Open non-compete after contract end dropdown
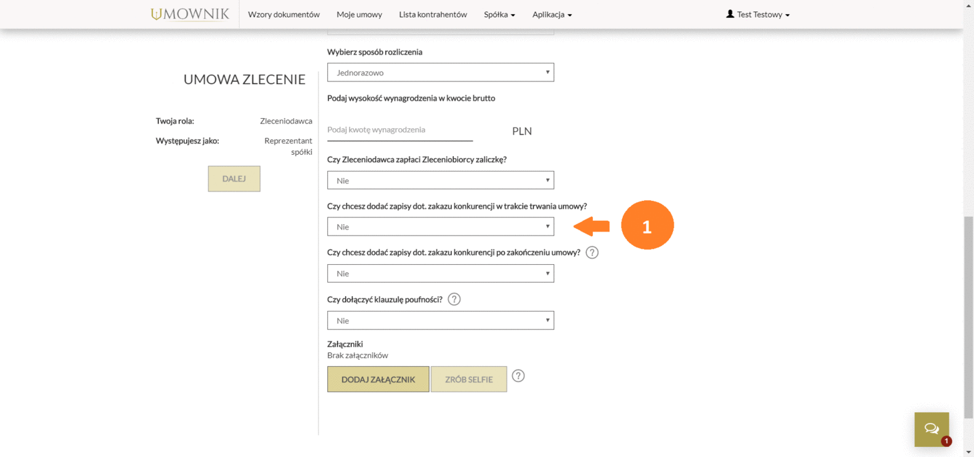This screenshot has height=457, width=974. point(441,274)
